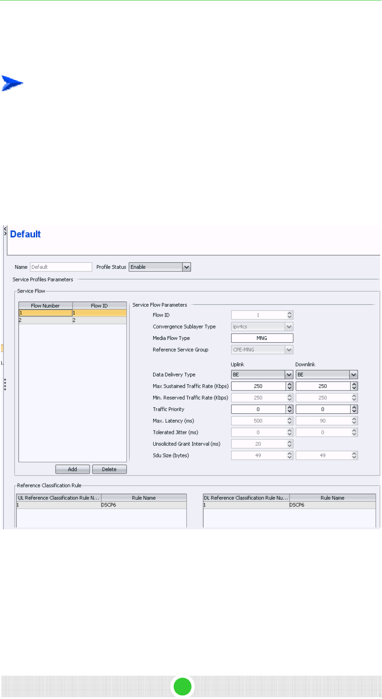
Task: Click Uplink Max Sustained Traffic Rate field
Action: [258, 386]
